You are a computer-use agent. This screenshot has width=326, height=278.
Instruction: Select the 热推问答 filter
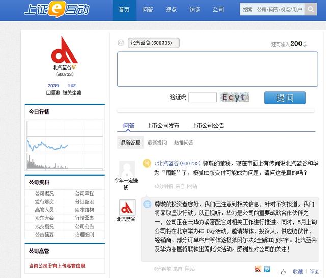coord(183,143)
